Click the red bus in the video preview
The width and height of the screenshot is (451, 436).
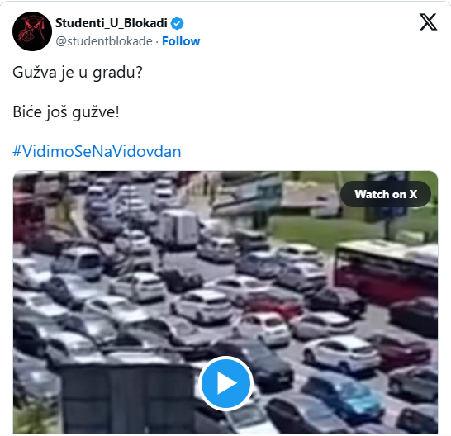[386, 270]
